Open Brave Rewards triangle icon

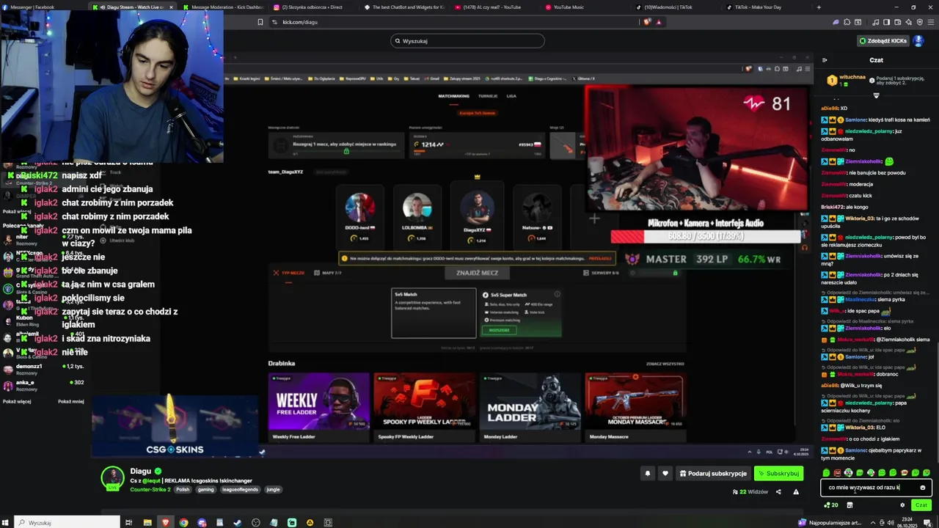[x=658, y=22]
